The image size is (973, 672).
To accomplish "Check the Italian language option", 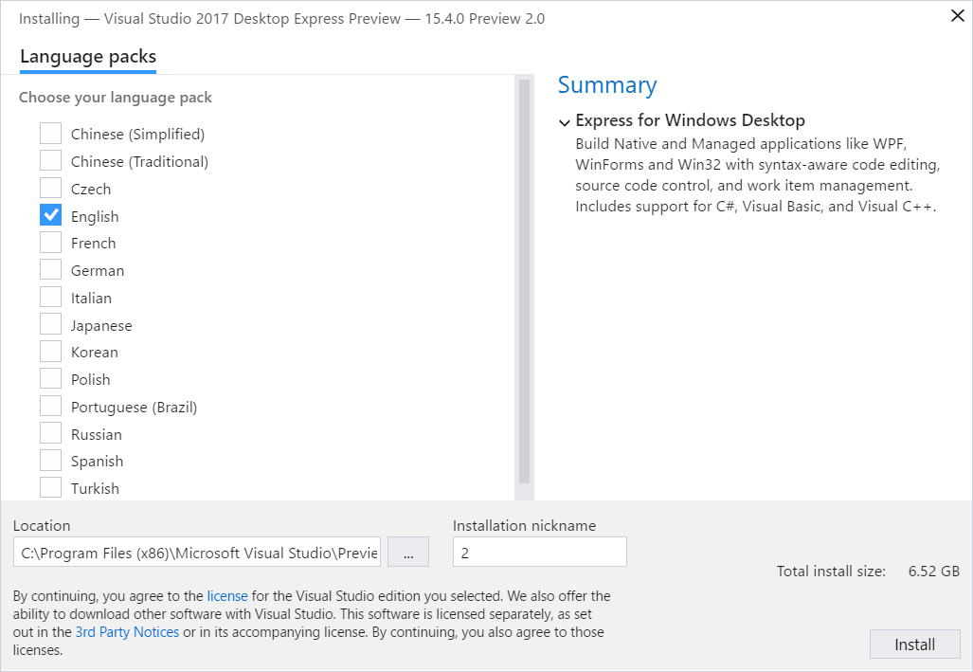I will (x=51, y=298).
